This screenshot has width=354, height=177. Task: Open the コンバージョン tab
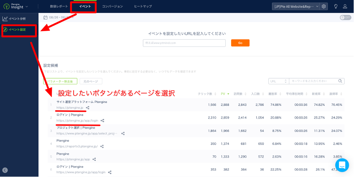[x=112, y=6]
